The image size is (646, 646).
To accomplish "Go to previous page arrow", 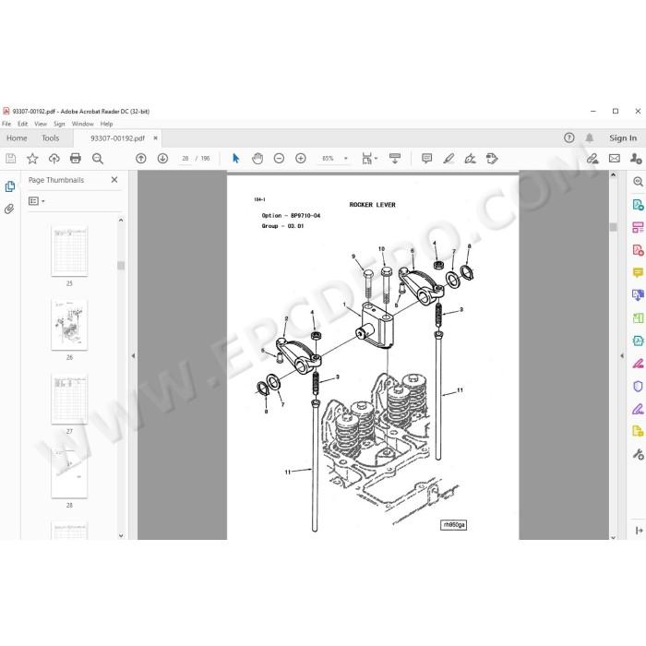I will point(141,158).
